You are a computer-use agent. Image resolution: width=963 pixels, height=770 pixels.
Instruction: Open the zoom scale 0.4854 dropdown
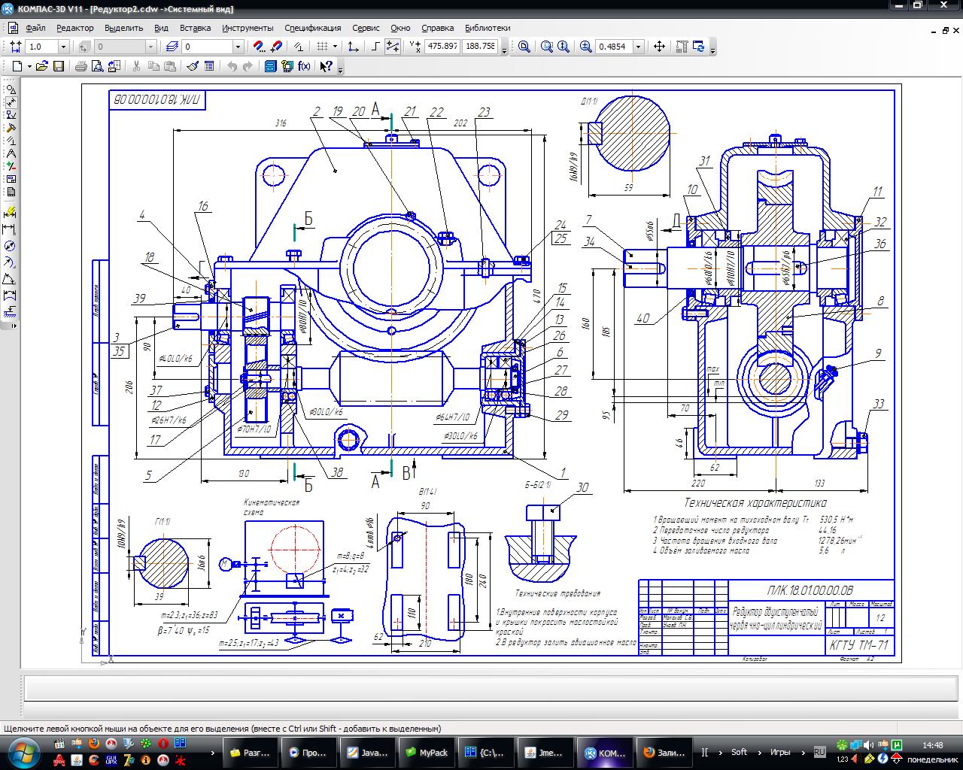[x=638, y=47]
